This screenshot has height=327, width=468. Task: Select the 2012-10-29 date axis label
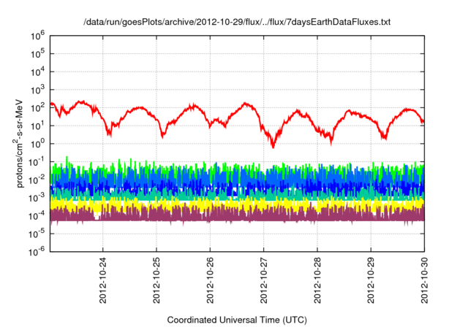(371, 280)
